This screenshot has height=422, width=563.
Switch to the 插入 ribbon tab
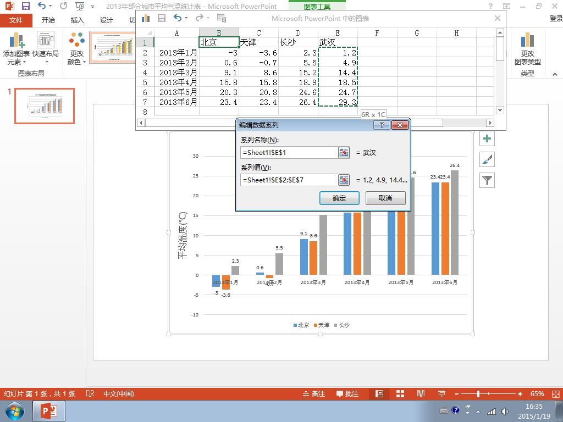77,20
